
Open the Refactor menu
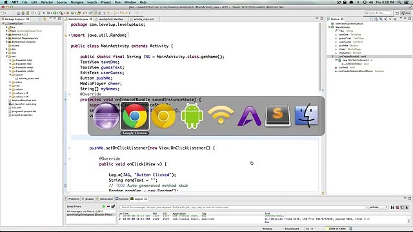(47, 2)
